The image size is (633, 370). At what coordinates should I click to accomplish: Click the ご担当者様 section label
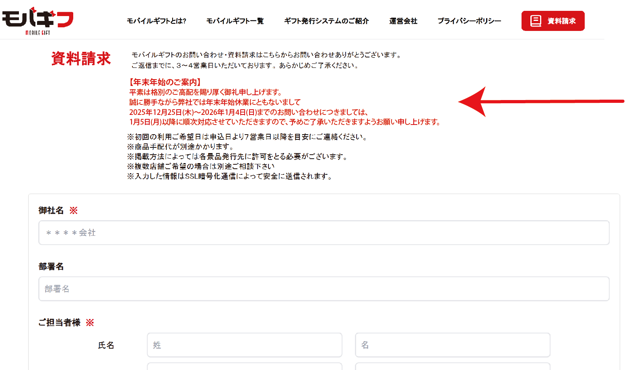click(60, 323)
